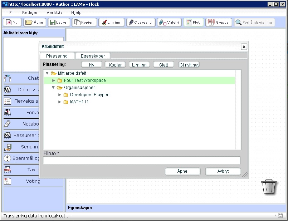
Task: Expand the Developers Playpen folder arrow
Action: point(60,95)
